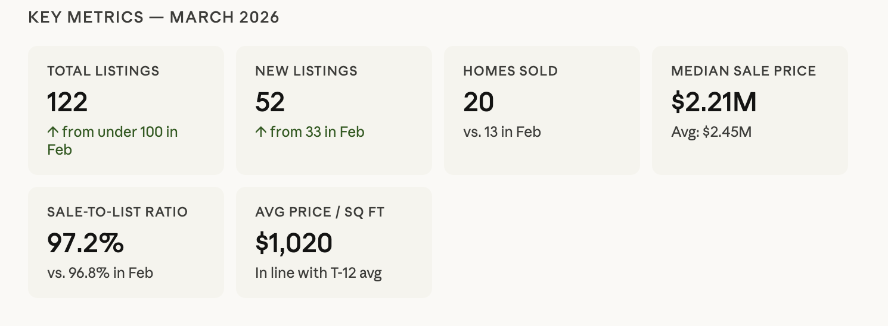This screenshot has height=326, width=888.
Task: Click the 'vs. 13 in Feb' note
Action: coord(502,131)
